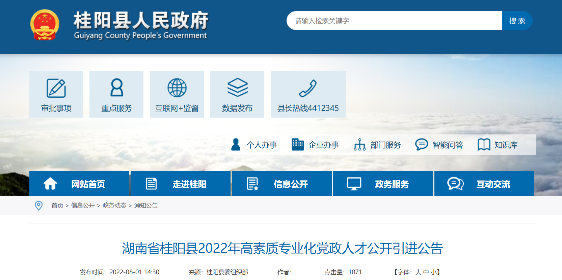Open the 互联网+监督 globe icon
562x280 pixels.
(177, 88)
